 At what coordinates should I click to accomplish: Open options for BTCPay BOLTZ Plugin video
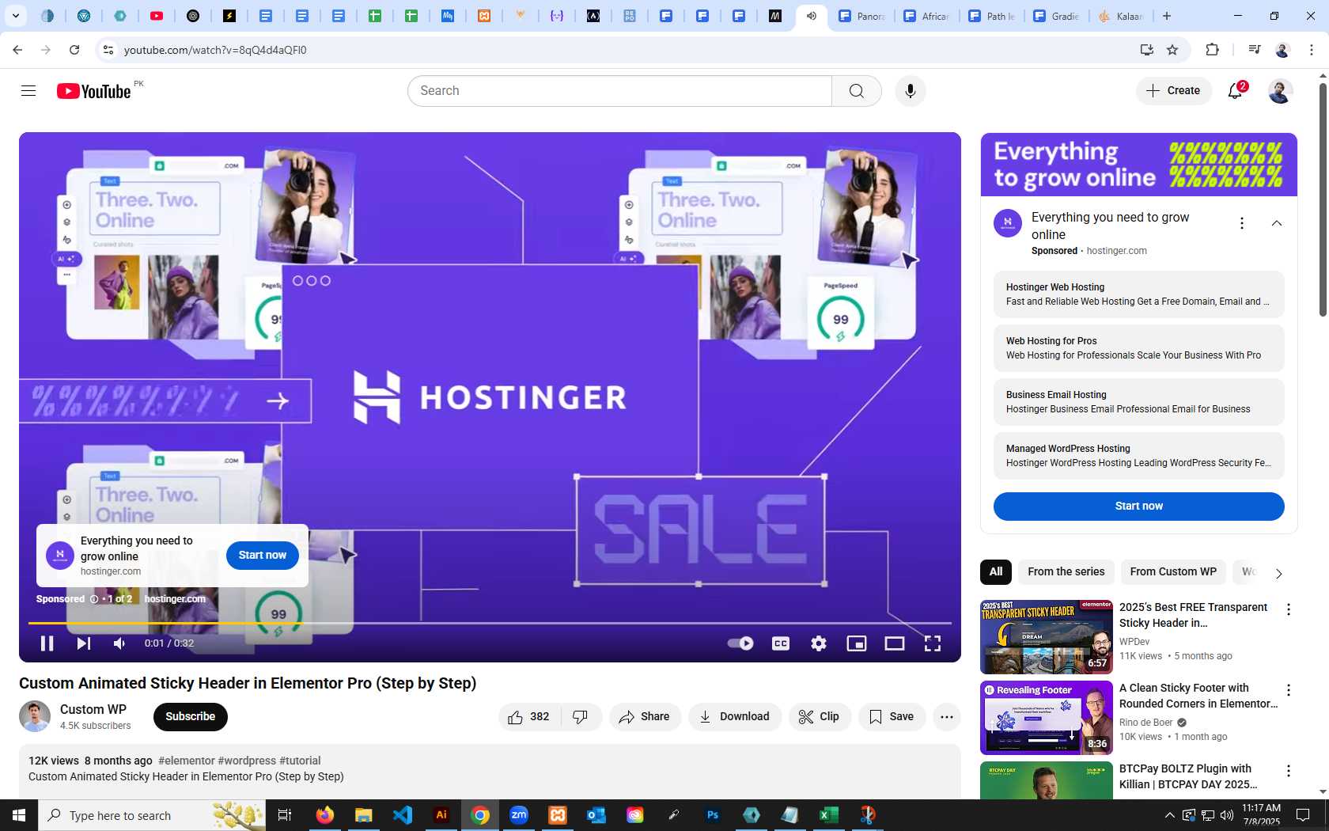pyautogui.click(x=1289, y=772)
